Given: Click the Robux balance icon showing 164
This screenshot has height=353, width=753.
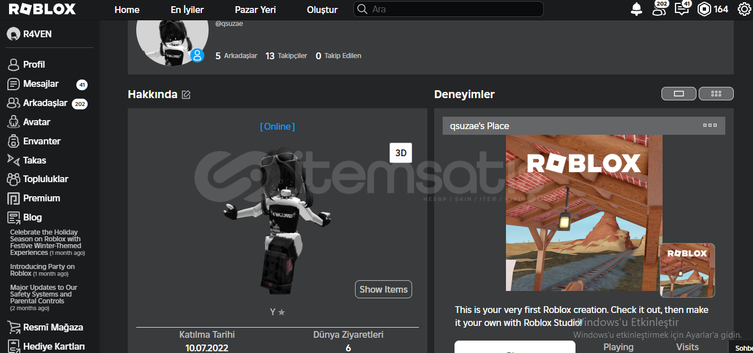Looking at the screenshot, I should coord(704,9).
